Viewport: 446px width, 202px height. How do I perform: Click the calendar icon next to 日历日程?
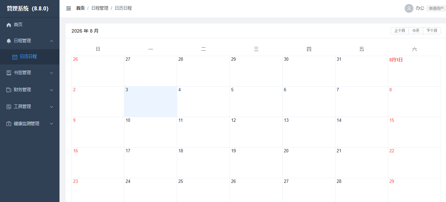(x=15, y=57)
